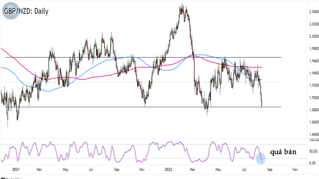The width and height of the screenshot is (319, 179).
Task: Select the upper horizontal resistance line
Action: coord(143,58)
